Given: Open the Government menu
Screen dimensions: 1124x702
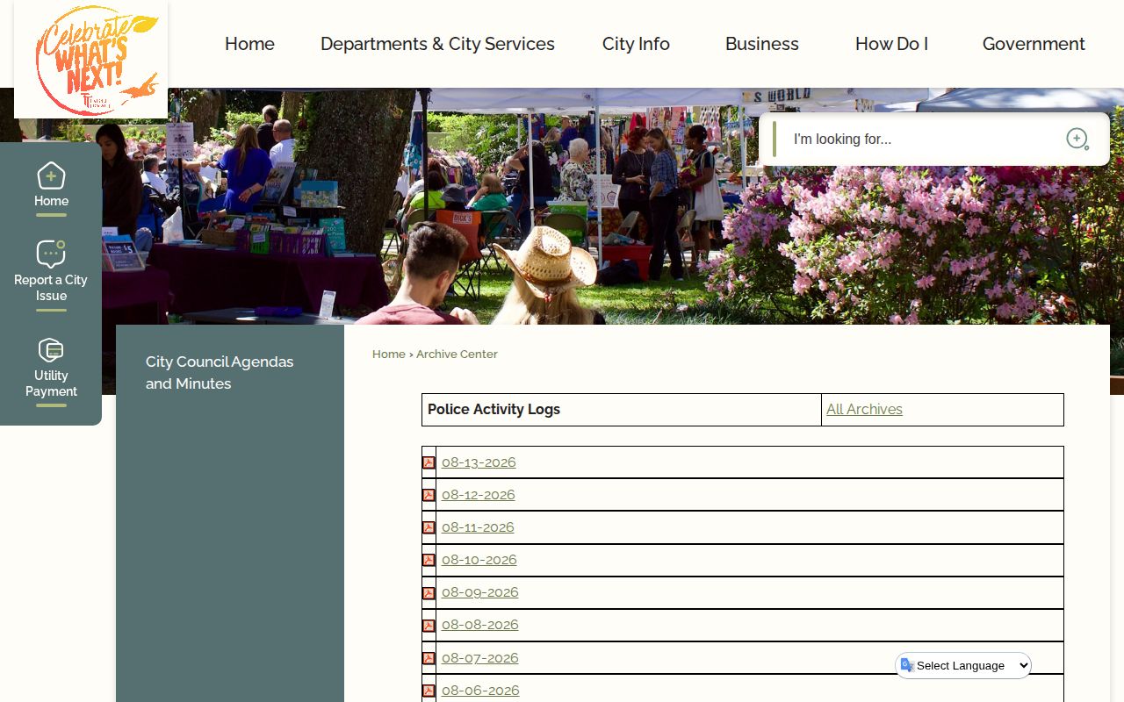Looking at the screenshot, I should tap(1034, 44).
